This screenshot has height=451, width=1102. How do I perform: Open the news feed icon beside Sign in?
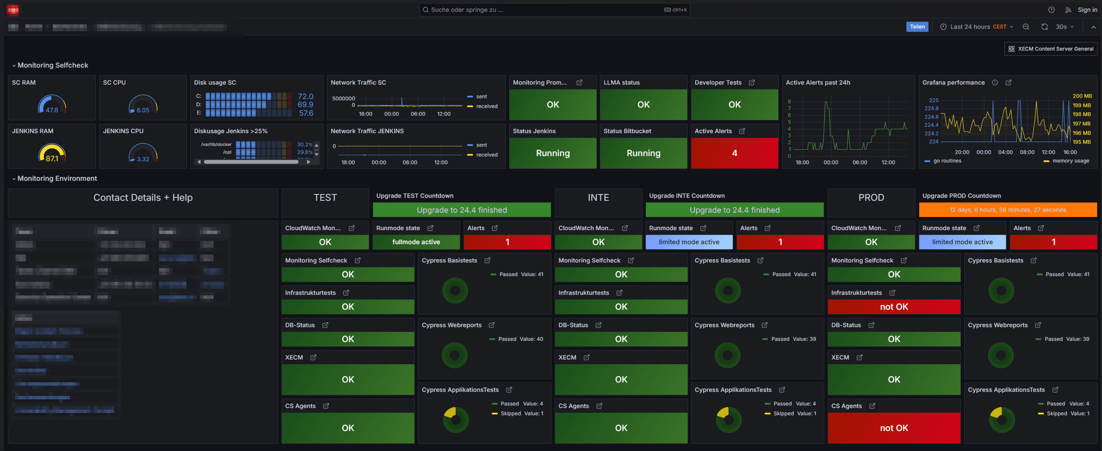[1068, 10]
